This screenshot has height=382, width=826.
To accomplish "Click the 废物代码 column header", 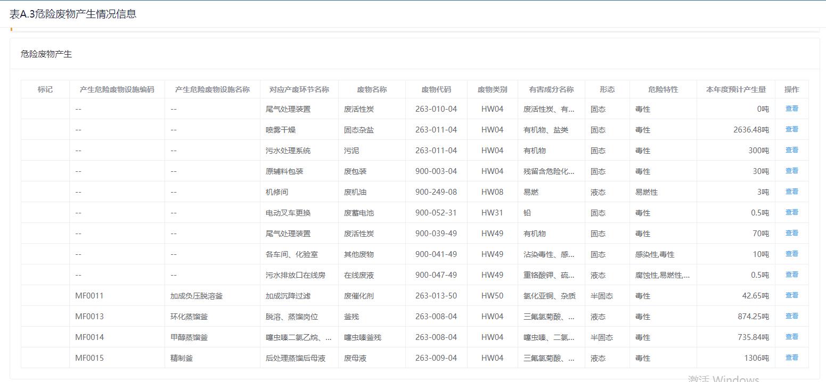I will click(436, 89).
